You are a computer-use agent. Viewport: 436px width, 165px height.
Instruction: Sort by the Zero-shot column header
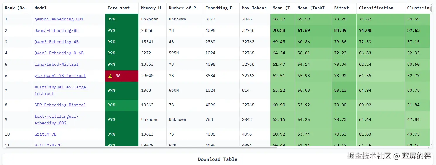122,8
